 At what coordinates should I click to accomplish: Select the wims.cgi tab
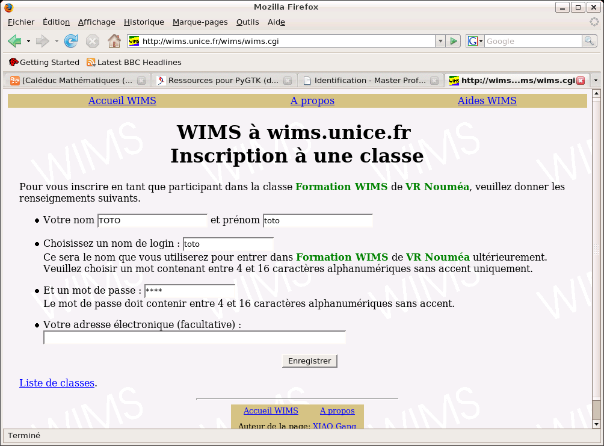pos(517,81)
